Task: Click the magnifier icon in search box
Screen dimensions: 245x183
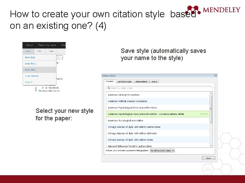Action: coord(109,88)
